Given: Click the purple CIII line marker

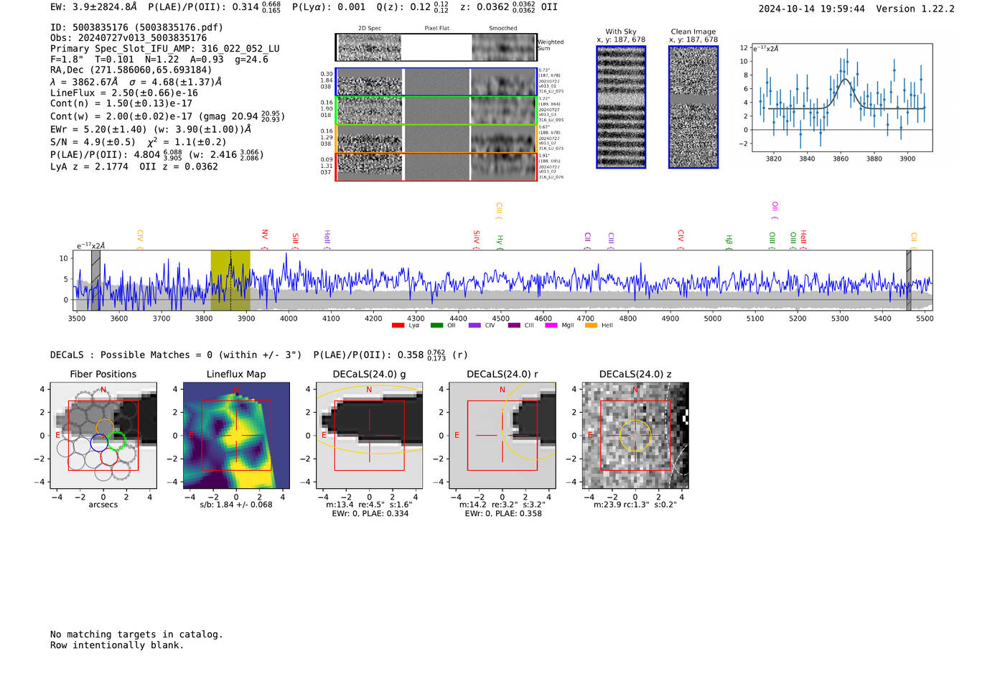Looking at the screenshot, I should (611, 241).
